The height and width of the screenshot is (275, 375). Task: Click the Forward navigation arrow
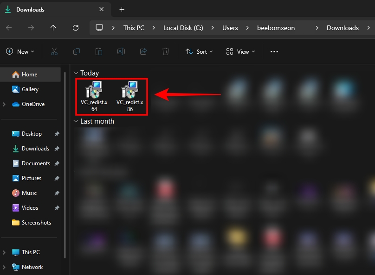tap(31, 28)
